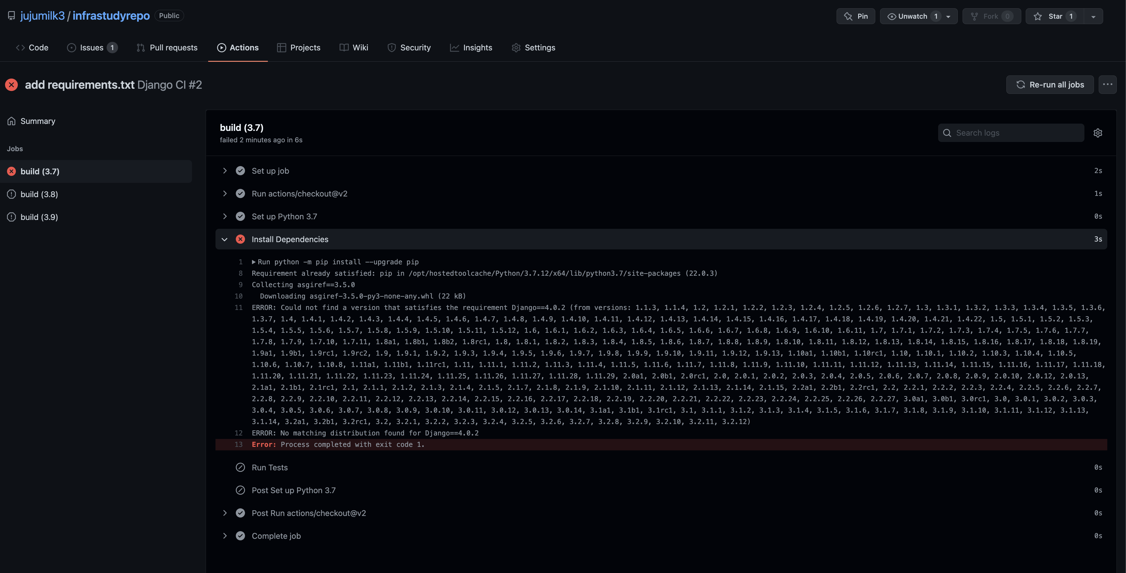
Task: Collapse the Install Dependencies step
Action: tap(225, 239)
